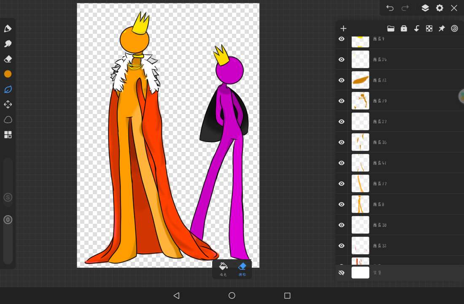Viewport: 464px width, 304px height.
Task: Undo the last action
Action: [390, 8]
